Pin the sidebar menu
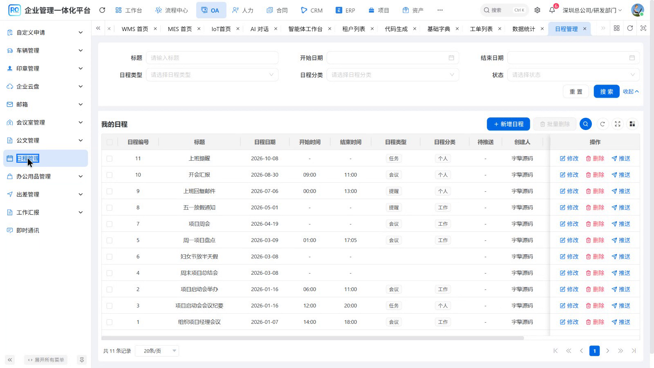Image resolution: width=654 pixels, height=368 pixels. click(x=82, y=360)
